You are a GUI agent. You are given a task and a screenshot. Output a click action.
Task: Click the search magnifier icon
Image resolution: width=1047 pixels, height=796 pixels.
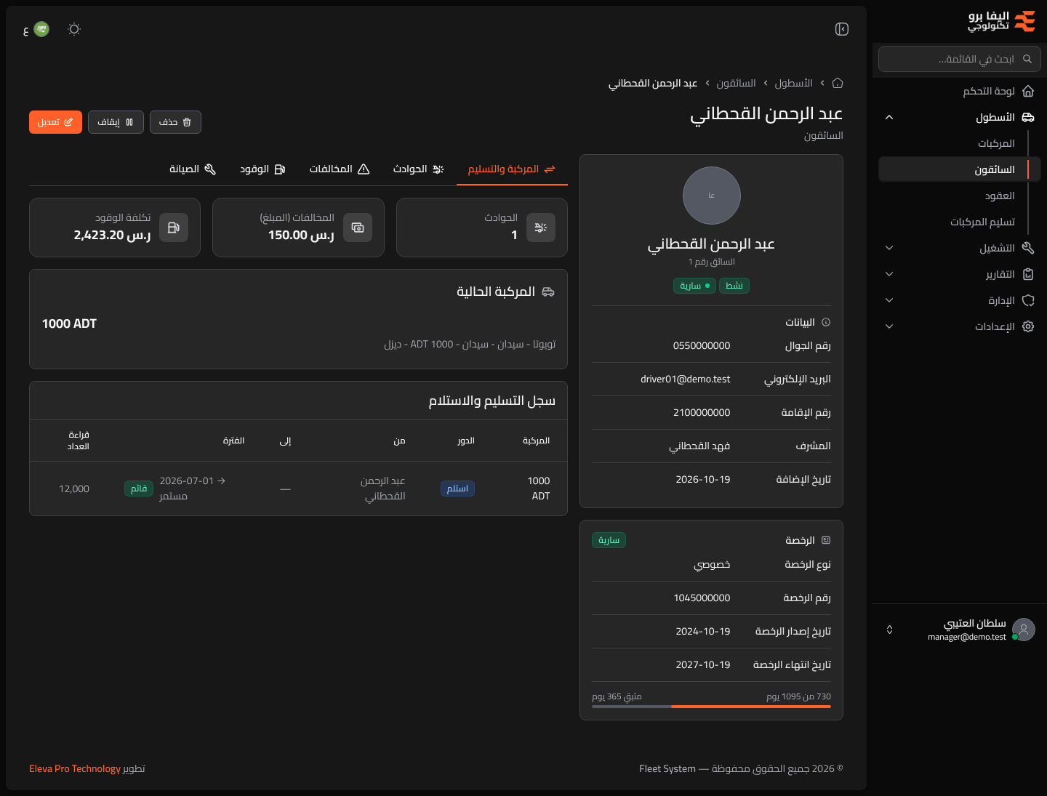click(x=1027, y=59)
